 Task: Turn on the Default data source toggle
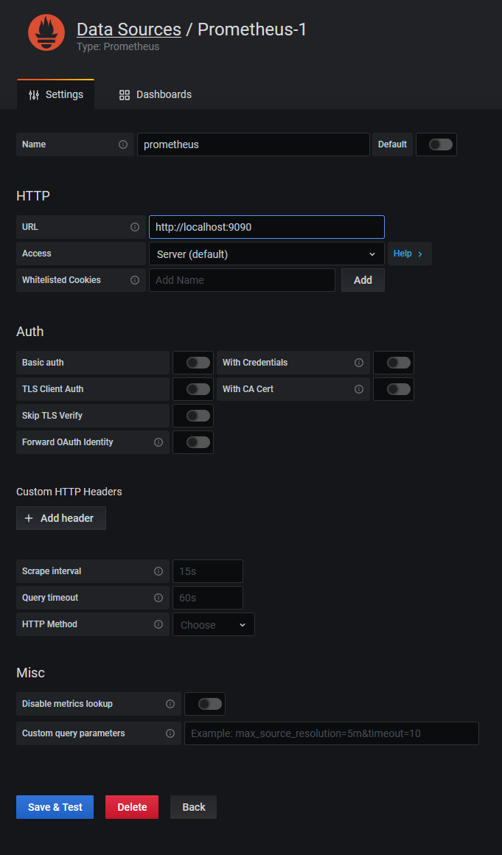440,144
